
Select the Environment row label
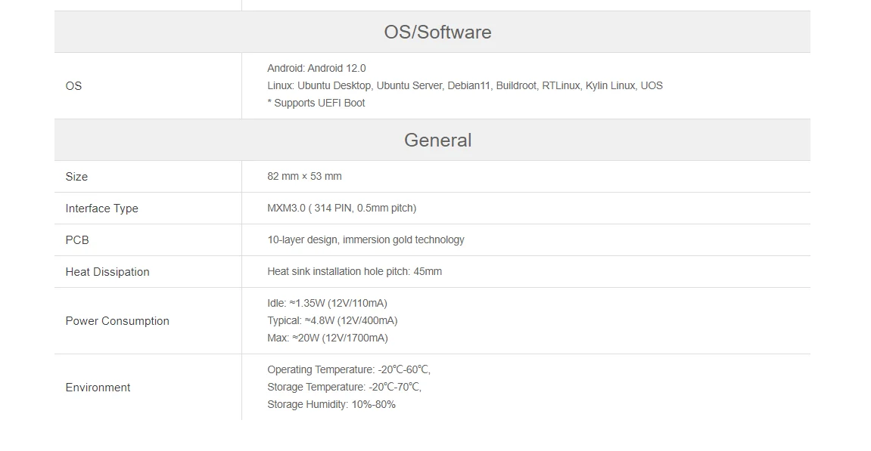98,388
